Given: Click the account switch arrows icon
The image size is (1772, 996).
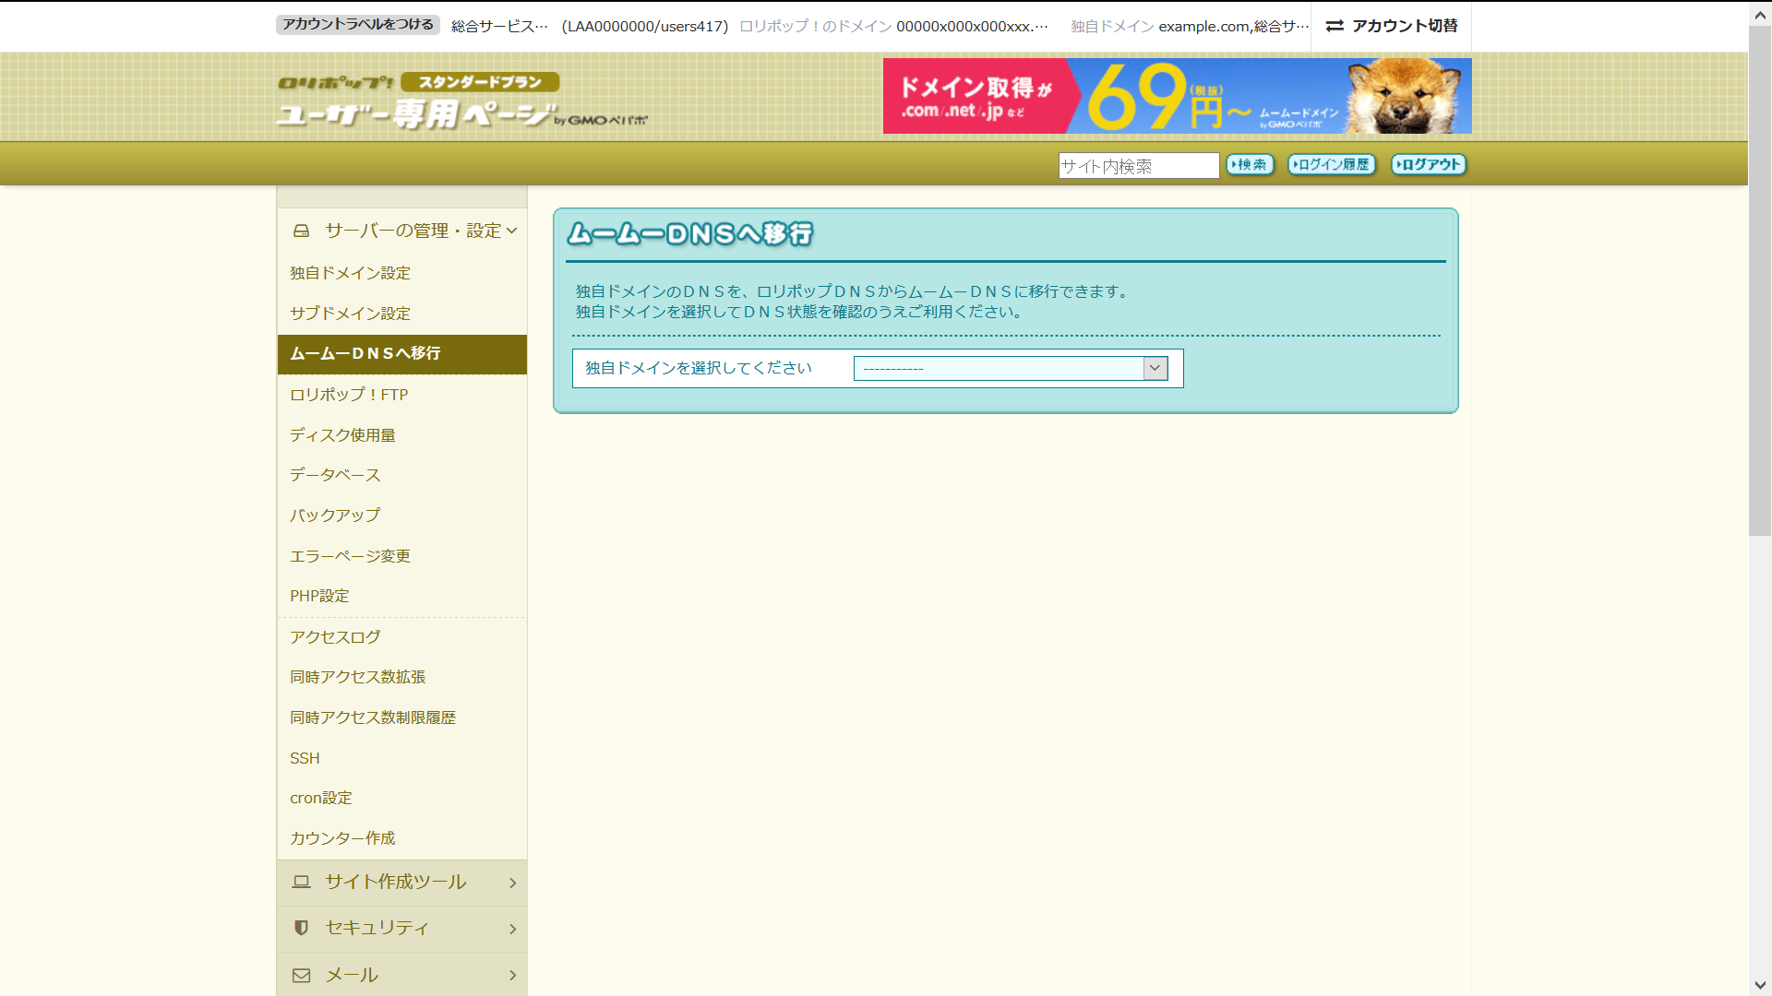Looking at the screenshot, I should click(1335, 26).
